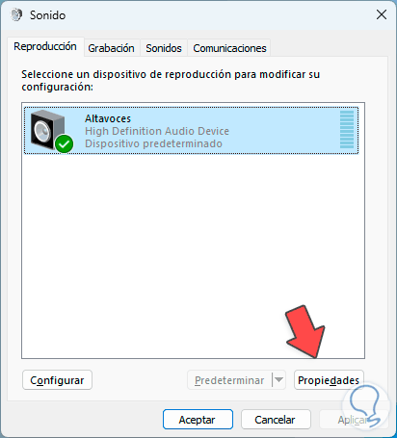
Task: Click the Predeterminar button
Action: 229,380
